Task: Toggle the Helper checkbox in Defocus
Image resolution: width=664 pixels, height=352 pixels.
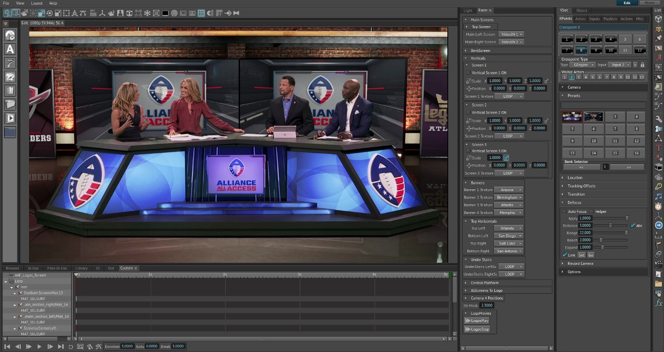Action: pos(592,211)
